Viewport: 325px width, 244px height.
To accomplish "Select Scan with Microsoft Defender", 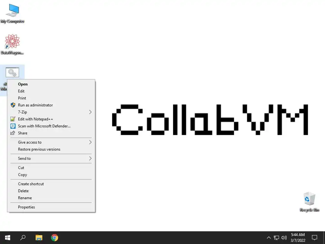I will point(51,126).
